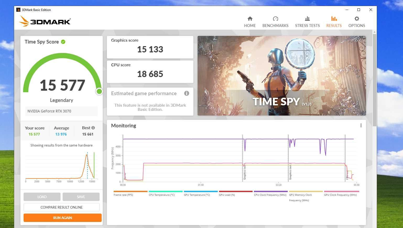This screenshot has height=228, width=403.
Task: Toggle GPU Temperature legend line
Action: pos(200,193)
